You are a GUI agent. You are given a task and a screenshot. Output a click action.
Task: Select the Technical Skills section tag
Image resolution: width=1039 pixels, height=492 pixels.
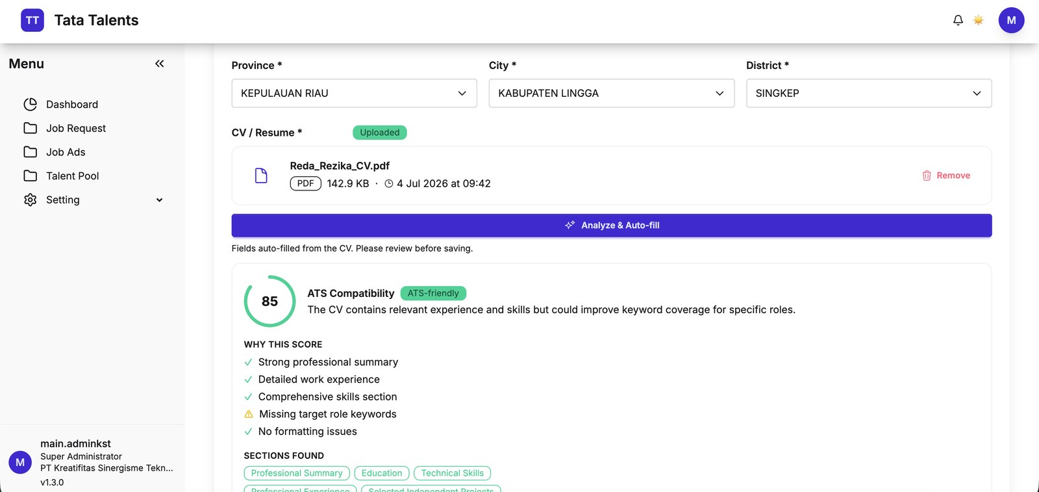click(x=452, y=473)
